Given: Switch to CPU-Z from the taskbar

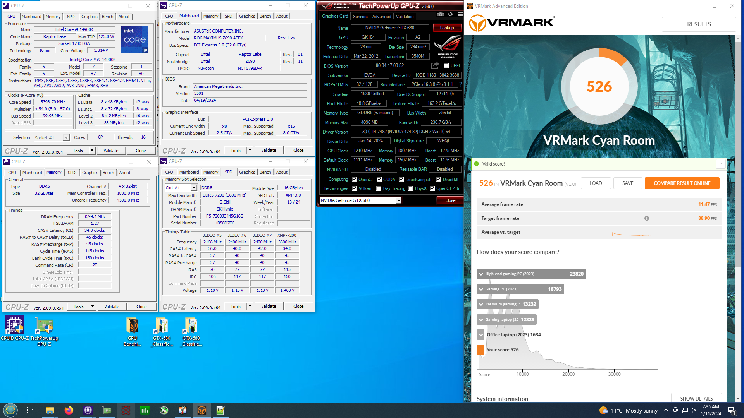Looking at the screenshot, I should (88, 410).
